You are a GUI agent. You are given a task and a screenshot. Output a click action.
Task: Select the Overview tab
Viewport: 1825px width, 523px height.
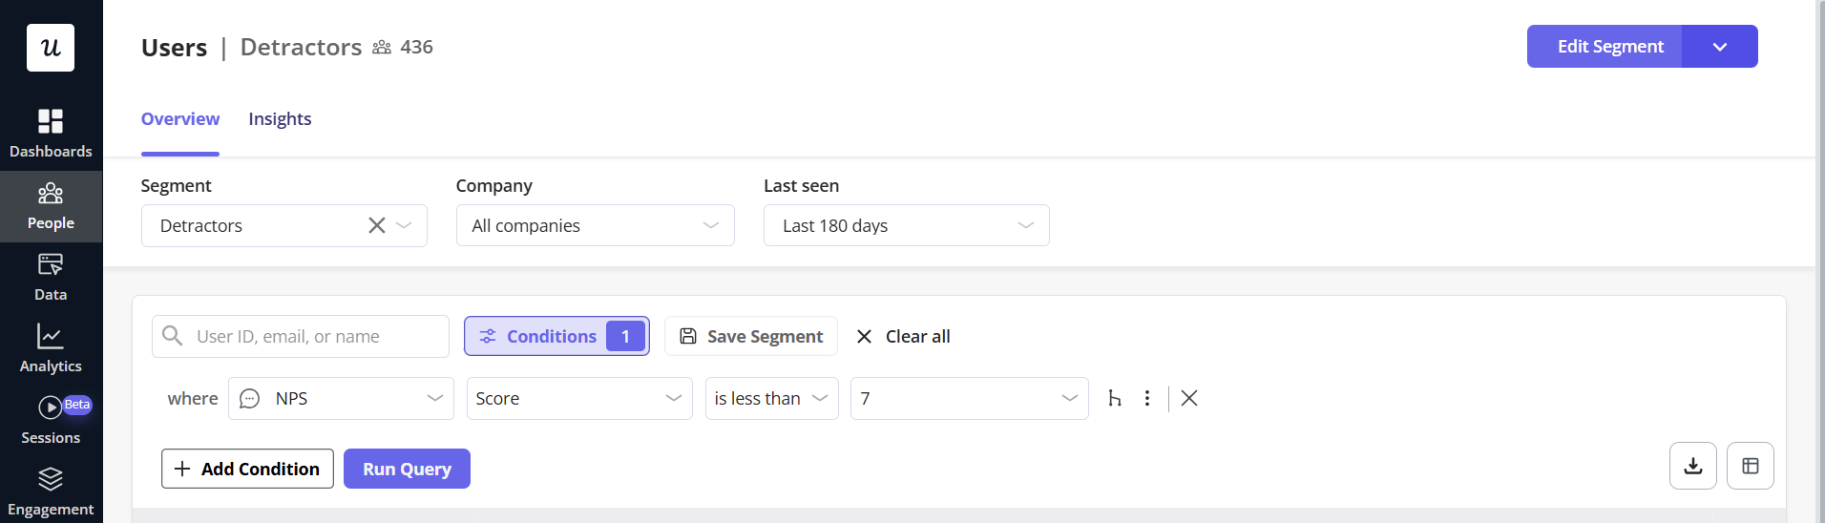coord(180,119)
